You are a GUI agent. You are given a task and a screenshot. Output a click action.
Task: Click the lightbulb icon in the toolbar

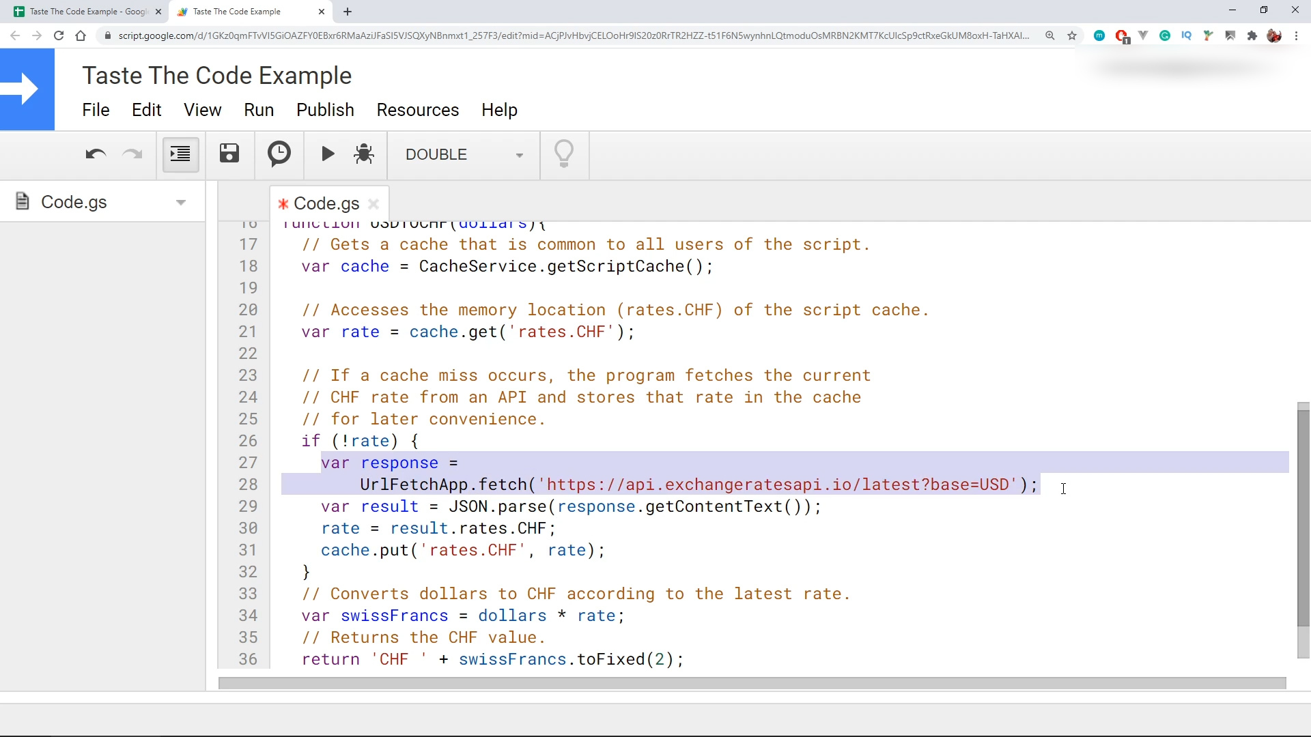click(564, 154)
